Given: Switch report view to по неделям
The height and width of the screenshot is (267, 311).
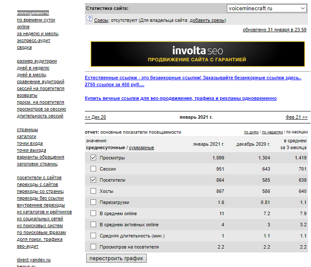Looking at the screenshot, I should coord(272,132).
